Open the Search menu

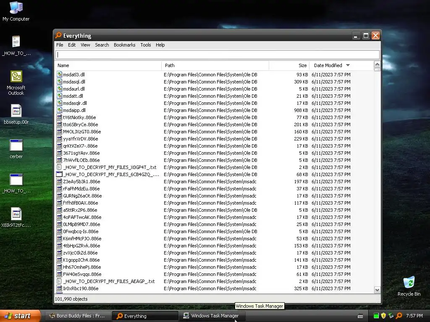tap(102, 45)
